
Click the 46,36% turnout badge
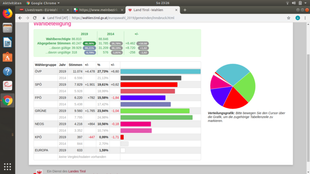(x=89, y=43)
